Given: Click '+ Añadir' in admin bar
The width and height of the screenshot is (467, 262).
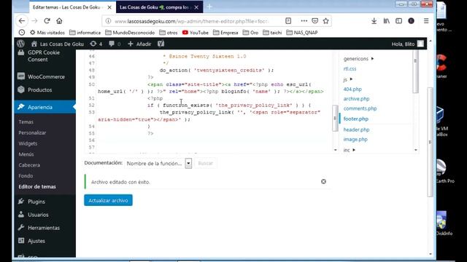Looking at the screenshot, I should point(139,44).
